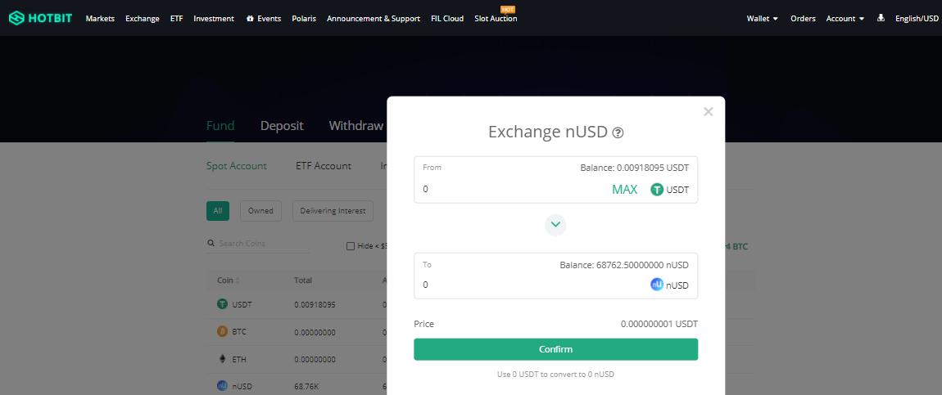Switch to the Deposit tab
942x395 pixels.
point(282,126)
